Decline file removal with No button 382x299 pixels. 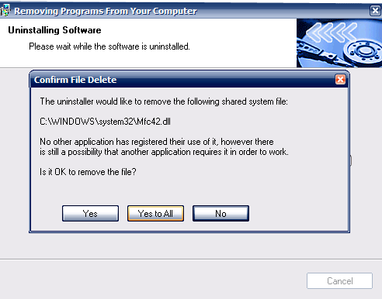click(221, 214)
